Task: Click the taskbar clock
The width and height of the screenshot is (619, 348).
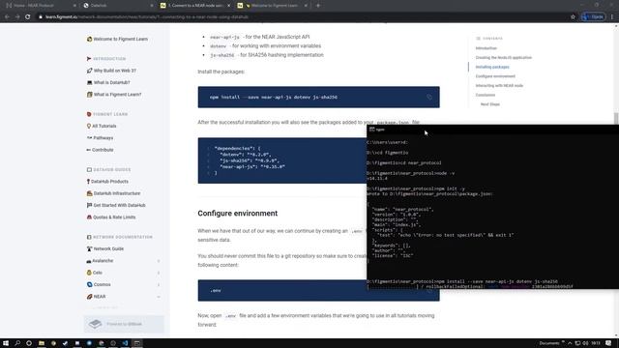Action: (x=596, y=343)
